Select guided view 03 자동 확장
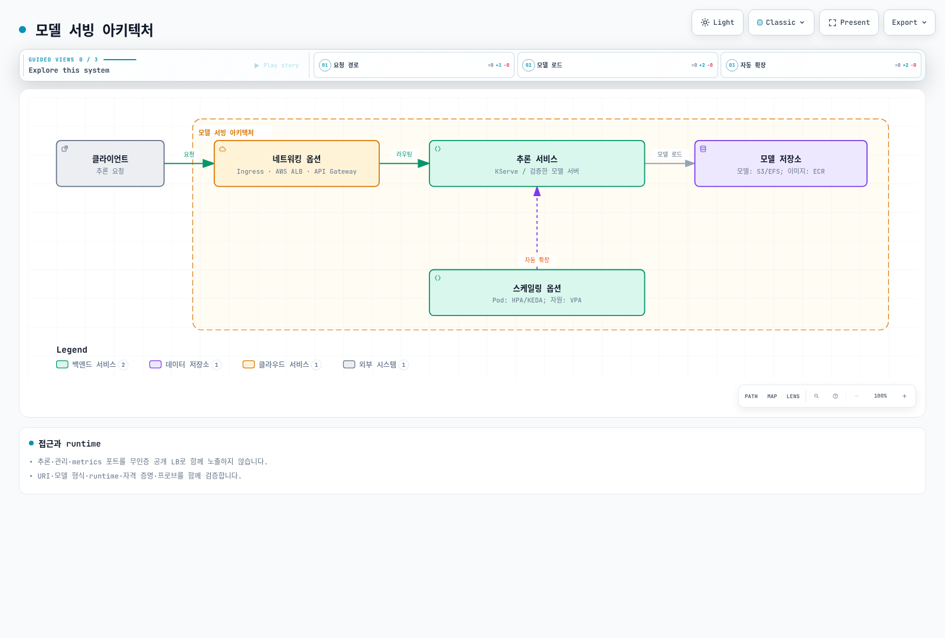Viewport: 945px width, 638px height. 821,65
